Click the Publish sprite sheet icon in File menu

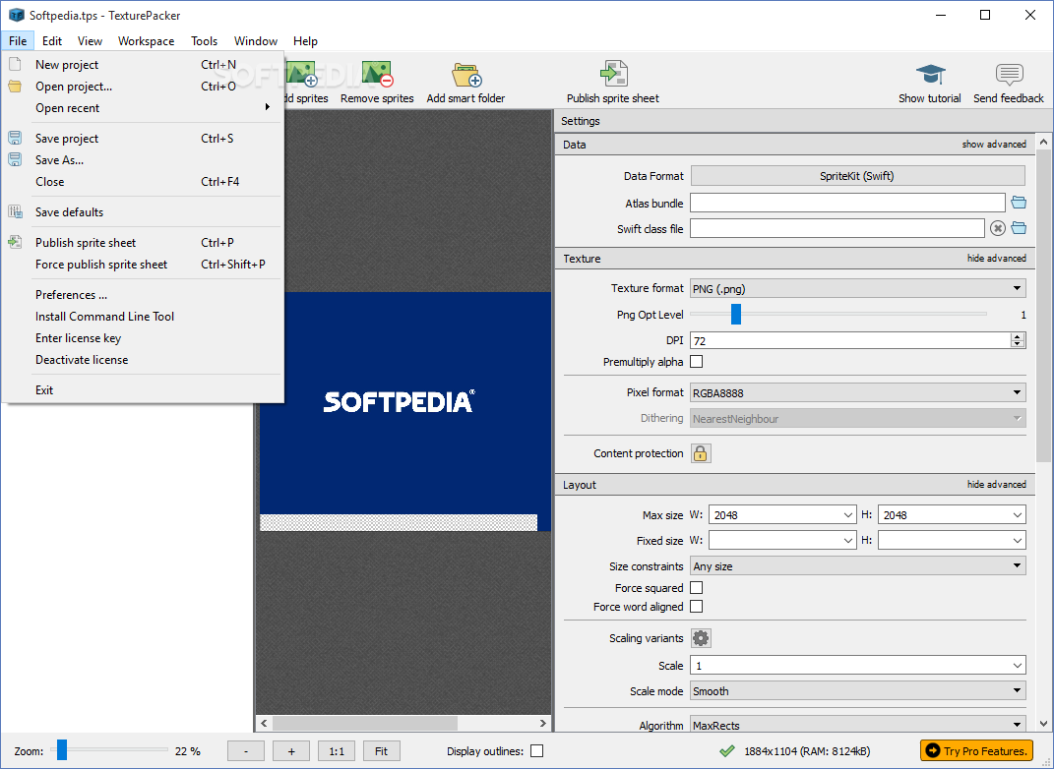pyautogui.click(x=14, y=243)
